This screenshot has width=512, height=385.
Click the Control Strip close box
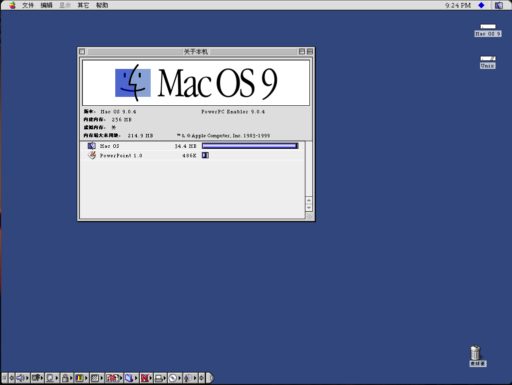[4, 378]
